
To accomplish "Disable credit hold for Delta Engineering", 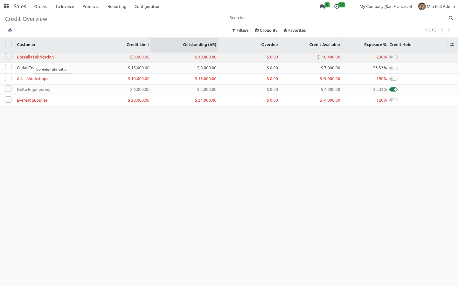I will 393,90.
